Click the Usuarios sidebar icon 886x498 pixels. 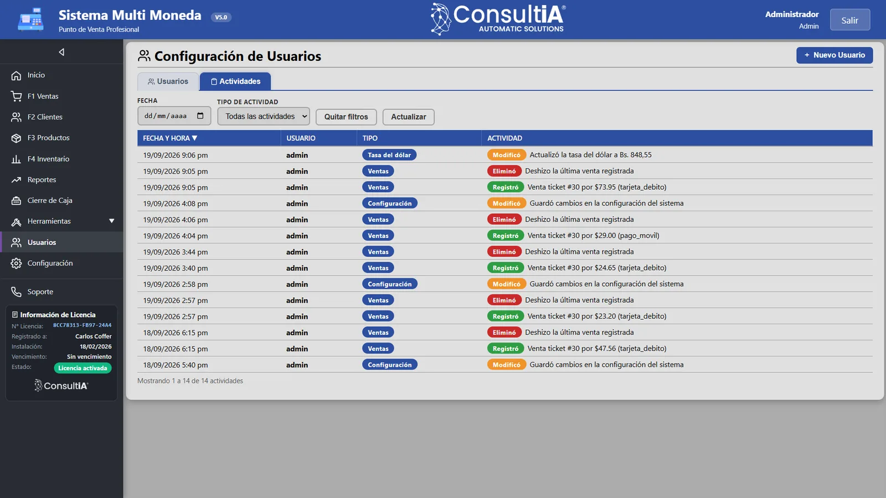(17, 242)
